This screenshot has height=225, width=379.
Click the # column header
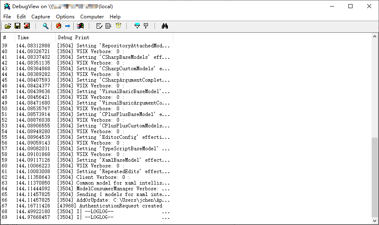point(8,38)
